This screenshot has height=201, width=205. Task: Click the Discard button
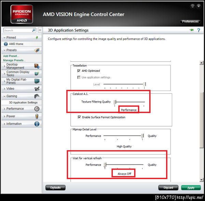pyautogui.click(x=168, y=188)
